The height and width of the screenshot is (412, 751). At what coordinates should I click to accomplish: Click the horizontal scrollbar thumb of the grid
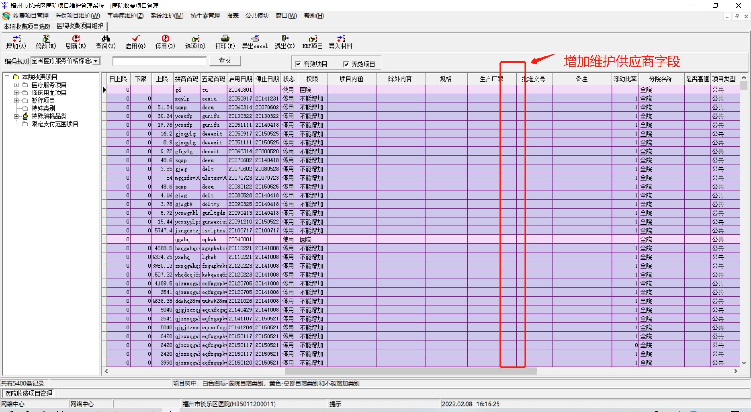(411, 371)
